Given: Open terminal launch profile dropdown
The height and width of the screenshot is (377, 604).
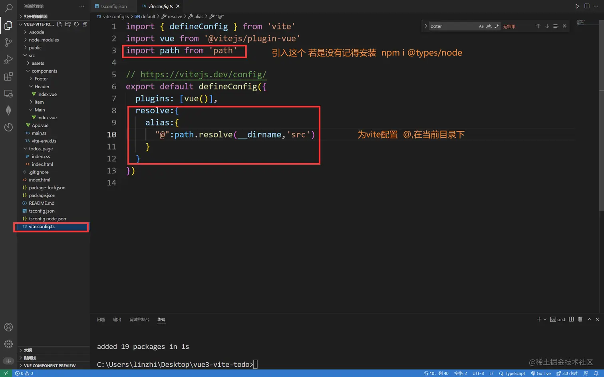Looking at the screenshot, I should (x=545, y=319).
